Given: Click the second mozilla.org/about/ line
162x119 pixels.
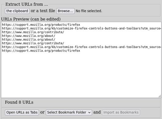Looking at the screenshot, I should pyautogui.click(x=29, y=40).
